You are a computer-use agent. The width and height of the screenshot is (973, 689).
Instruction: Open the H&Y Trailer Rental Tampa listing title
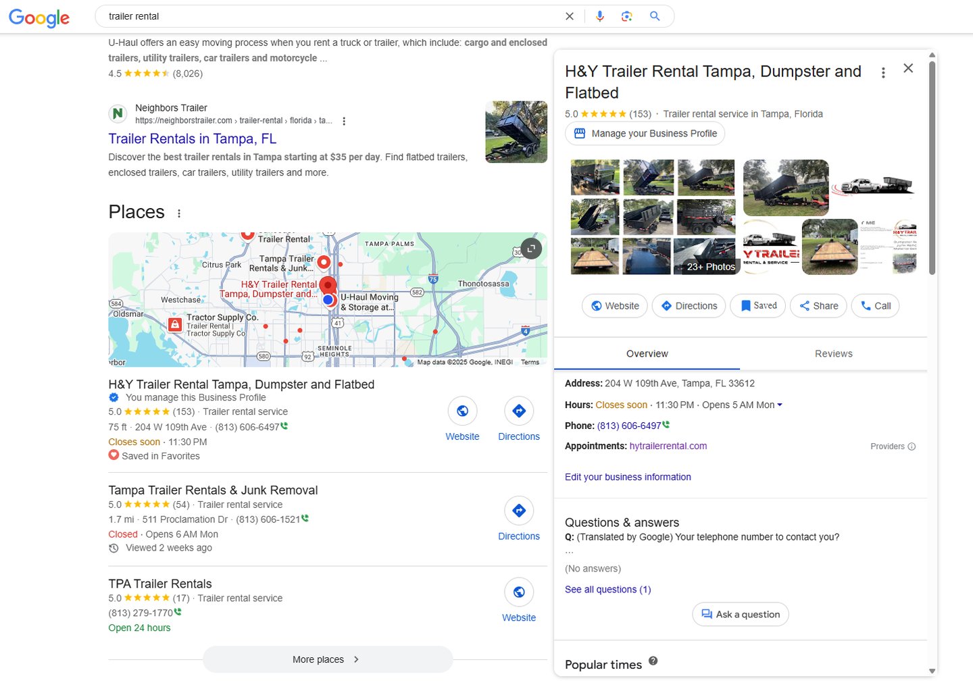[x=241, y=384]
